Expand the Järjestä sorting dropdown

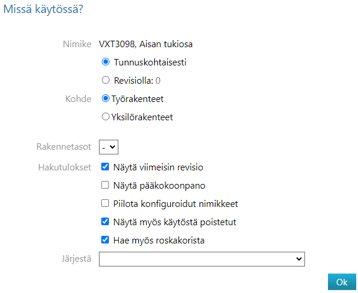pos(201,259)
